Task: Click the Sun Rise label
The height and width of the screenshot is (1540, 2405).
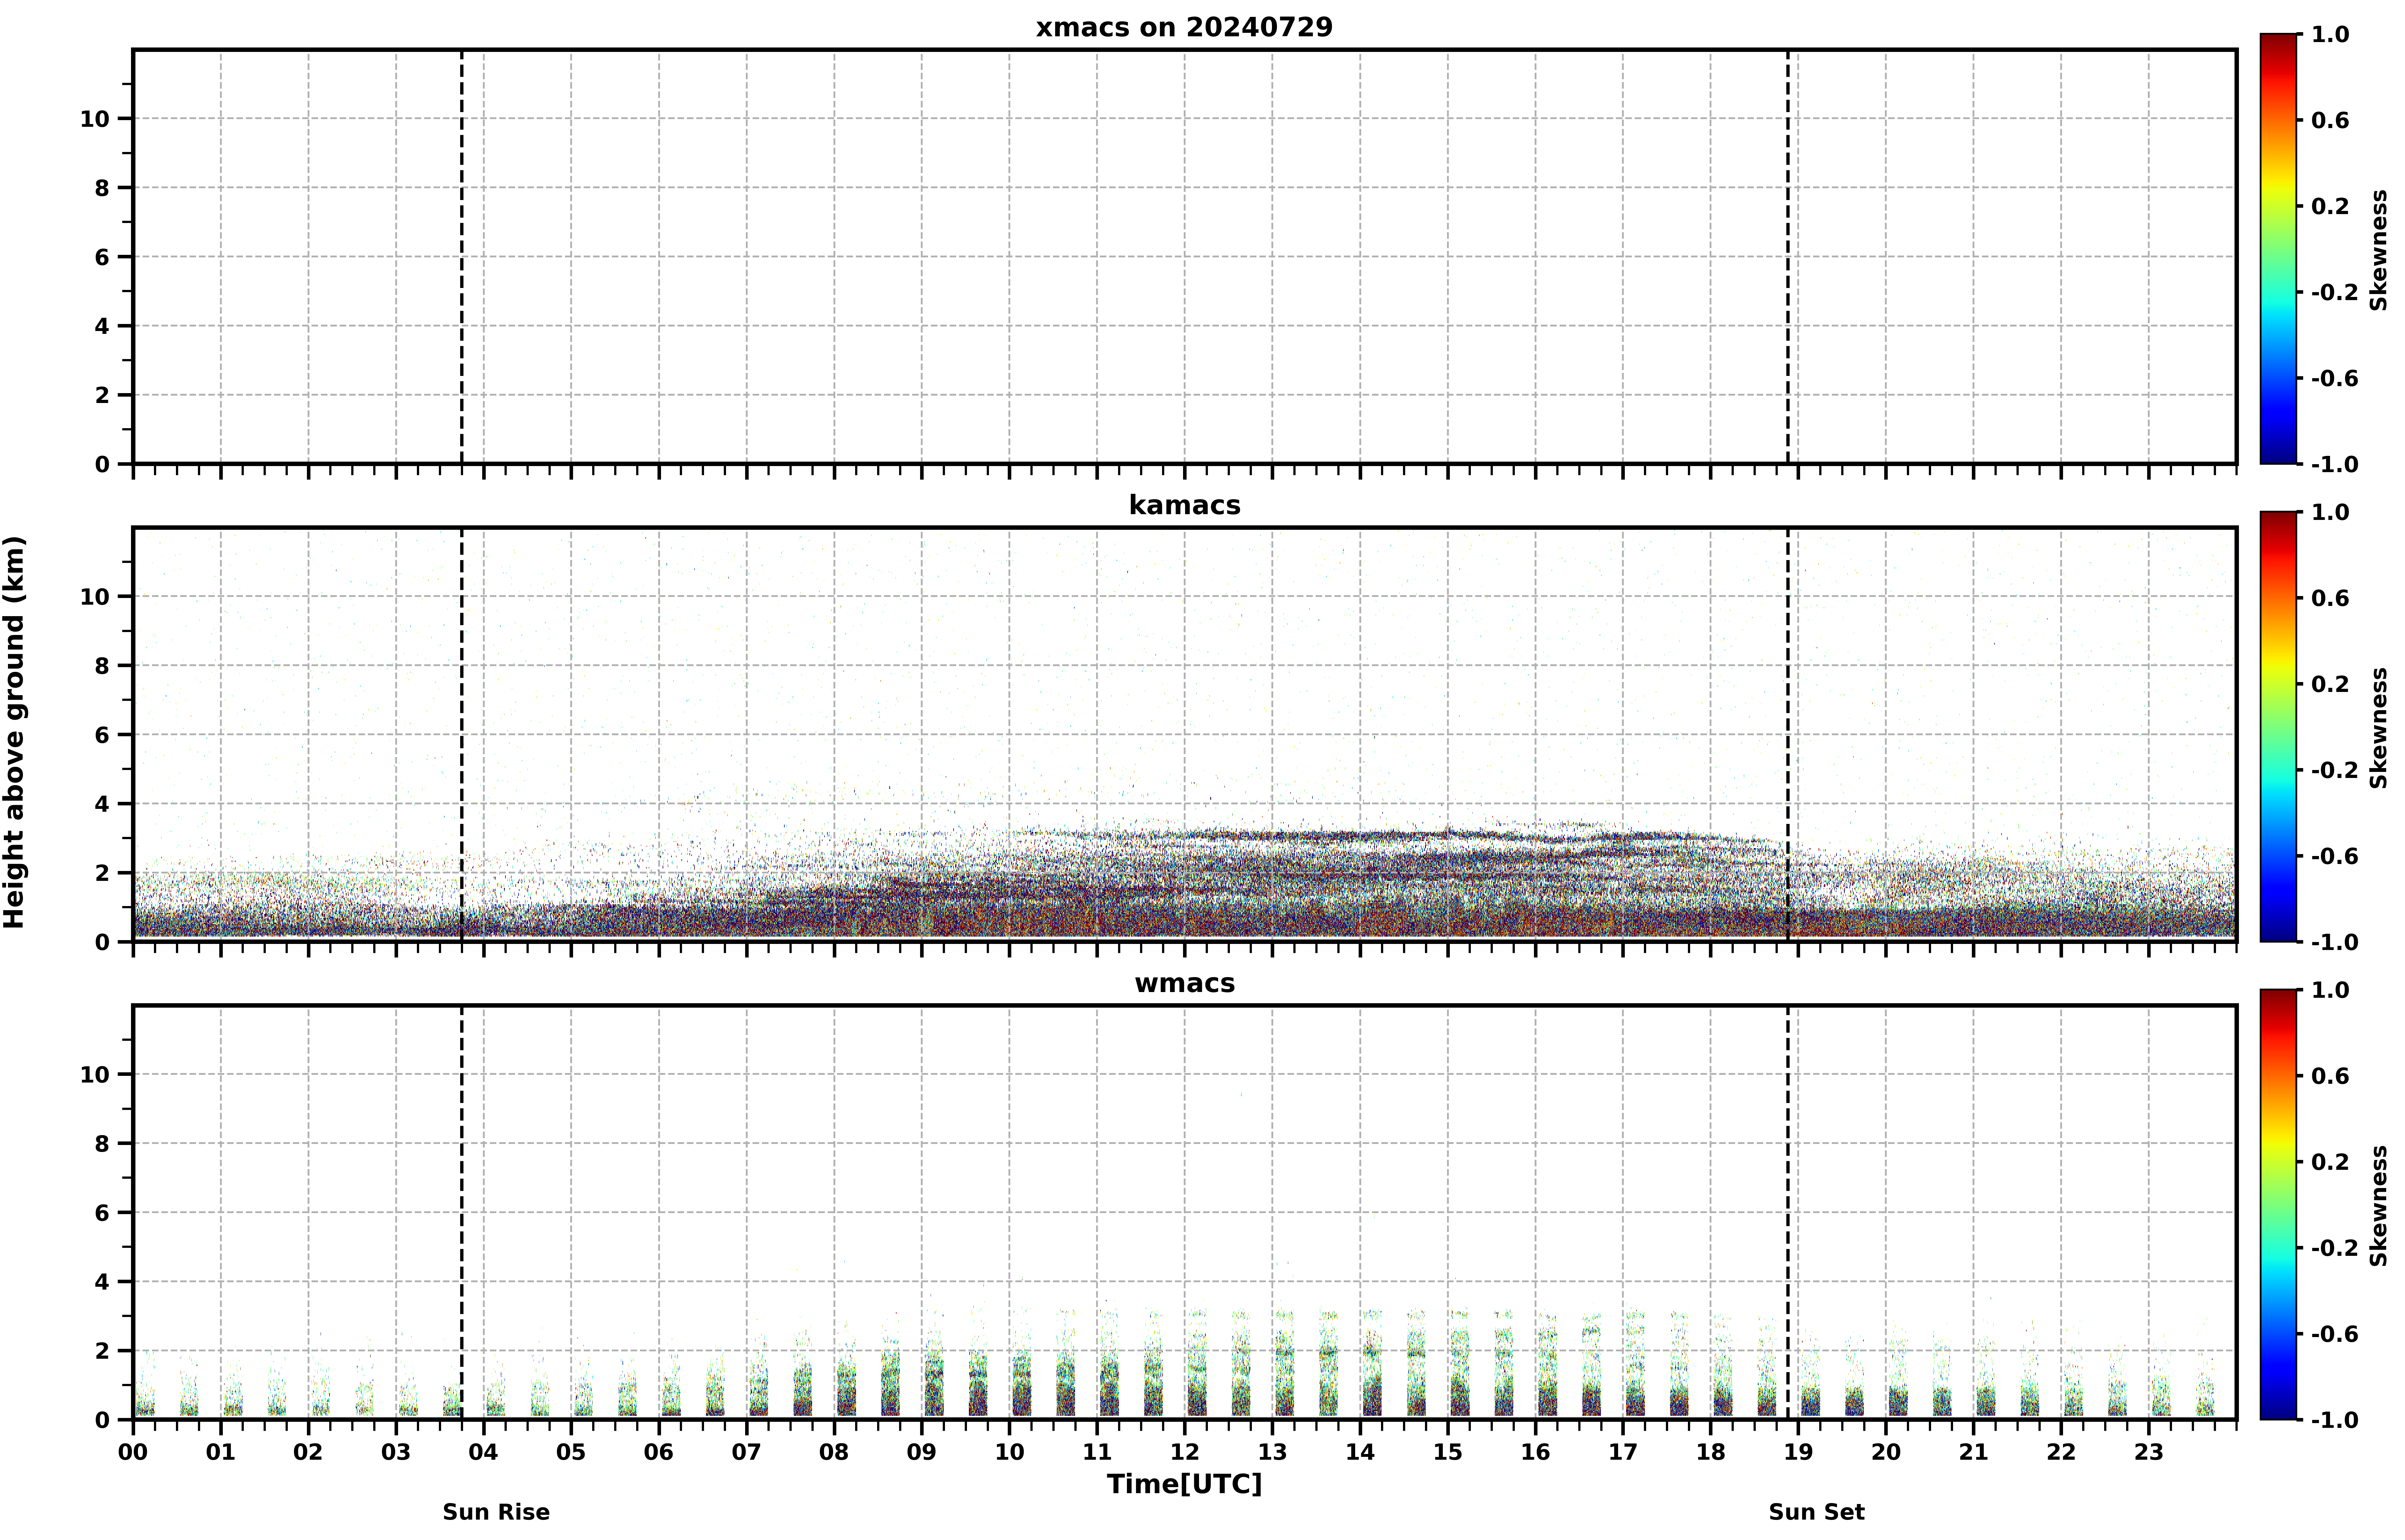Action: (496, 1512)
